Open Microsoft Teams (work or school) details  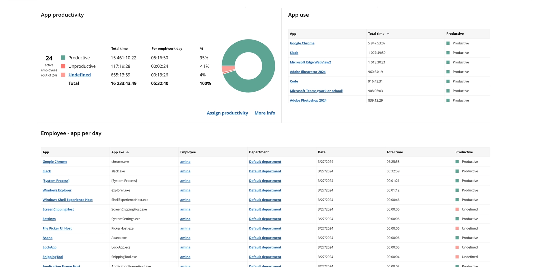click(x=316, y=91)
